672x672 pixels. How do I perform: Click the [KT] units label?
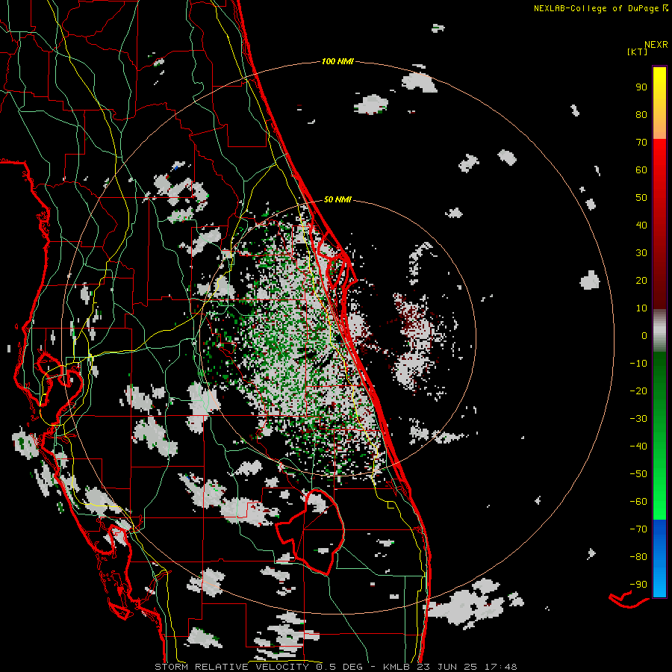(x=637, y=52)
